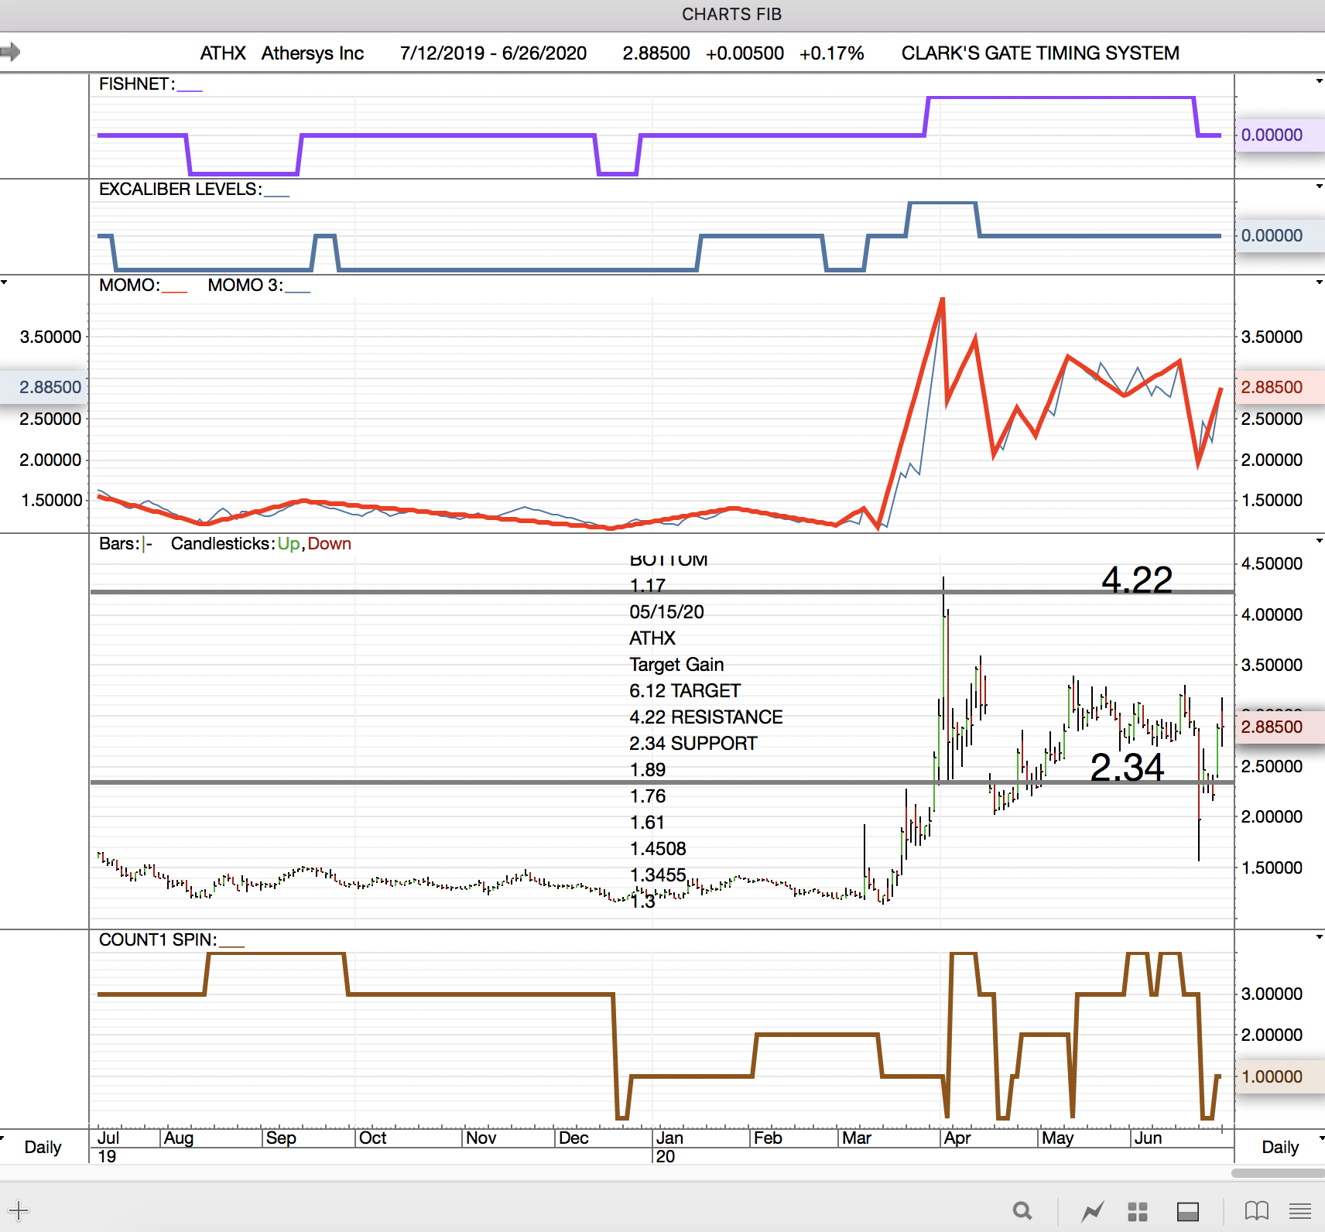Click the red 2.88500 MOMO value tag

pyautogui.click(x=1280, y=387)
